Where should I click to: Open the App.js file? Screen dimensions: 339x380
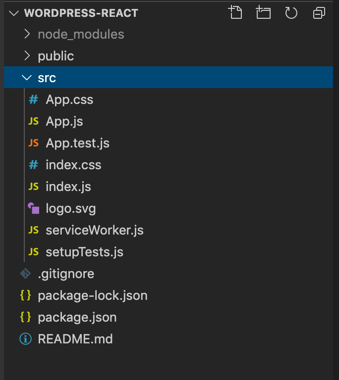pos(64,121)
